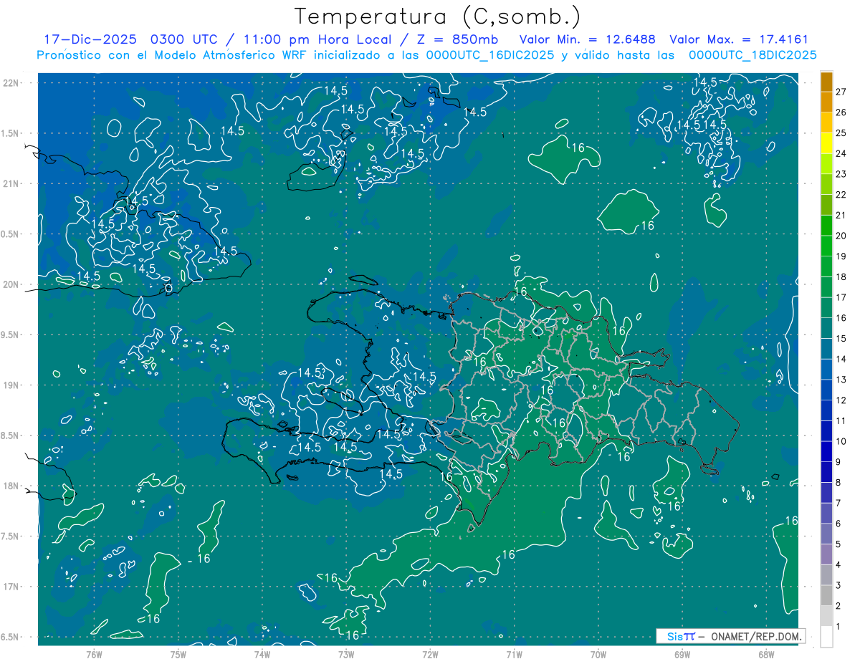Click the "21N" latitude label
The width and height of the screenshot is (860, 664).
click(12, 183)
